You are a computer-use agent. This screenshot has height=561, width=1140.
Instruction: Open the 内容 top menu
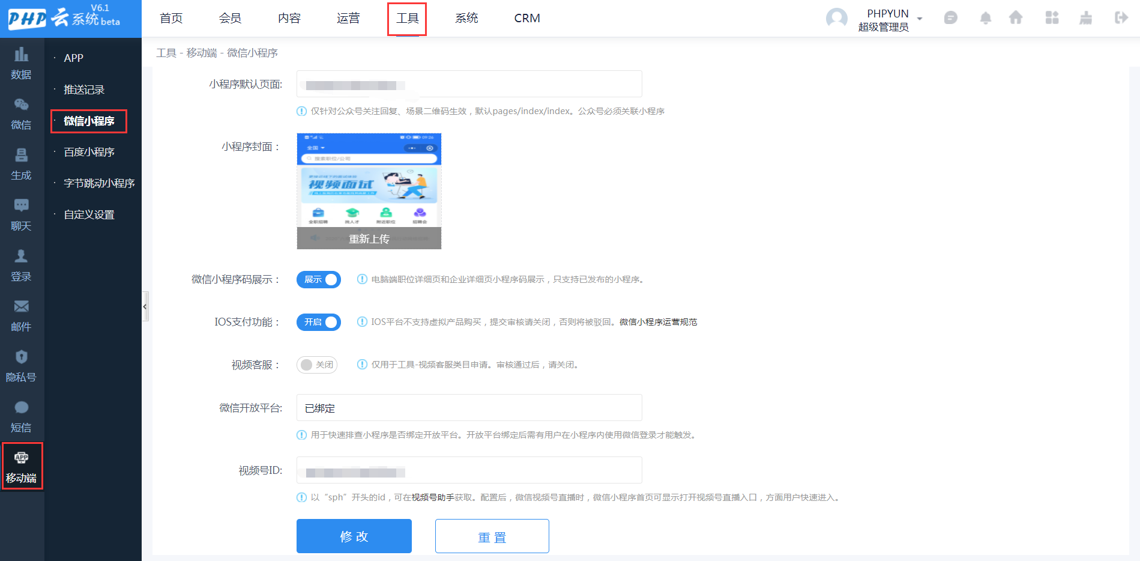click(289, 19)
